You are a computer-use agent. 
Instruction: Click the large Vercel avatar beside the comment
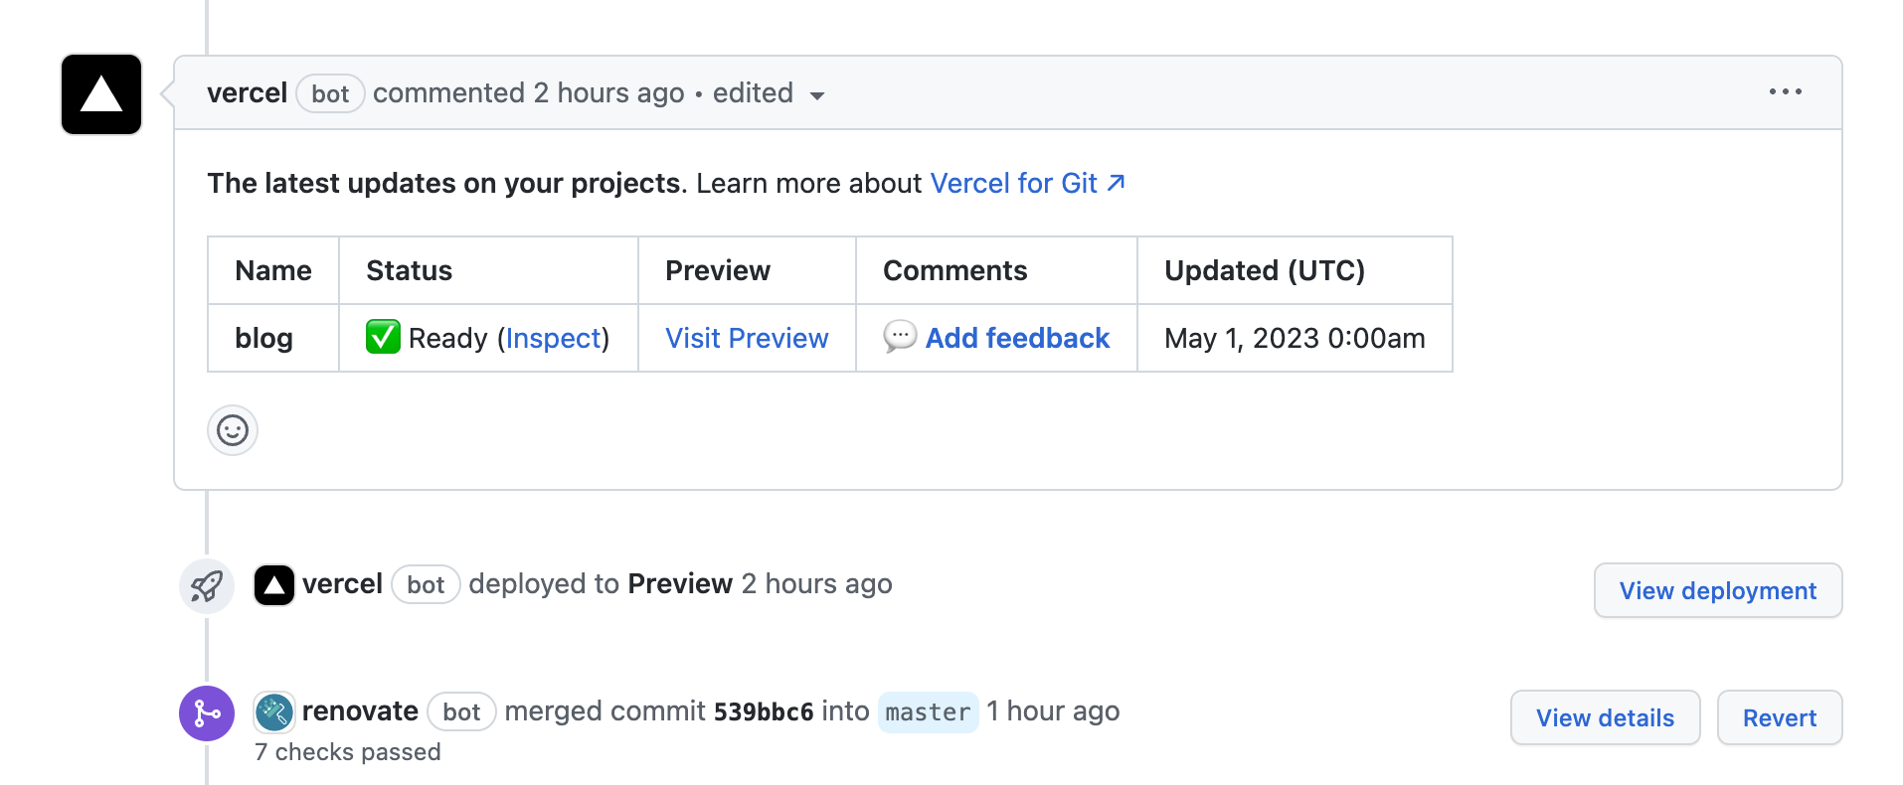pyautogui.click(x=101, y=94)
